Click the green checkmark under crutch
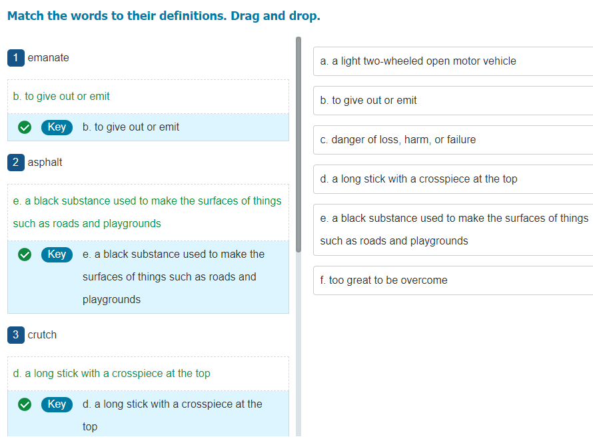This screenshot has width=593, height=443. (x=25, y=404)
